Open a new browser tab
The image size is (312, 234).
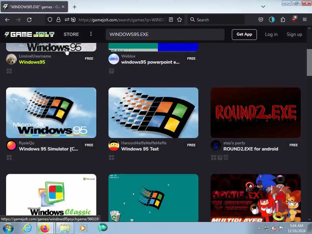click(x=74, y=7)
